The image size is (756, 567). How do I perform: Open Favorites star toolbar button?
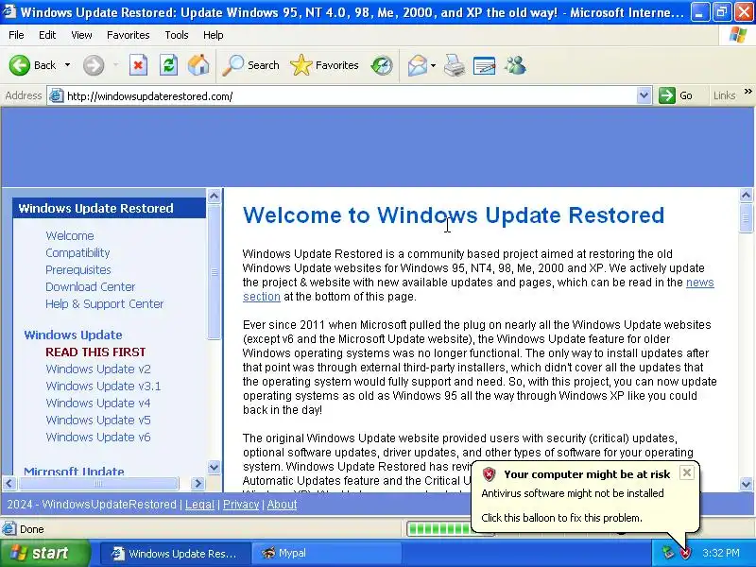pos(324,65)
